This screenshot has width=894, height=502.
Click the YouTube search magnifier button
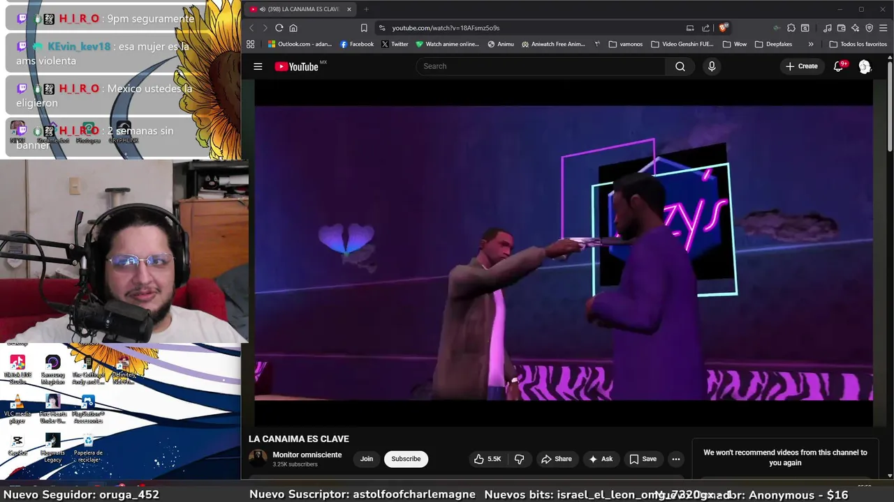[680, 66]
